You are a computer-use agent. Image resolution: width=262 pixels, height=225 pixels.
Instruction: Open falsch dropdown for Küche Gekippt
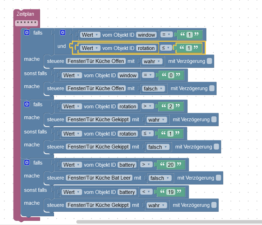(158, 147)
